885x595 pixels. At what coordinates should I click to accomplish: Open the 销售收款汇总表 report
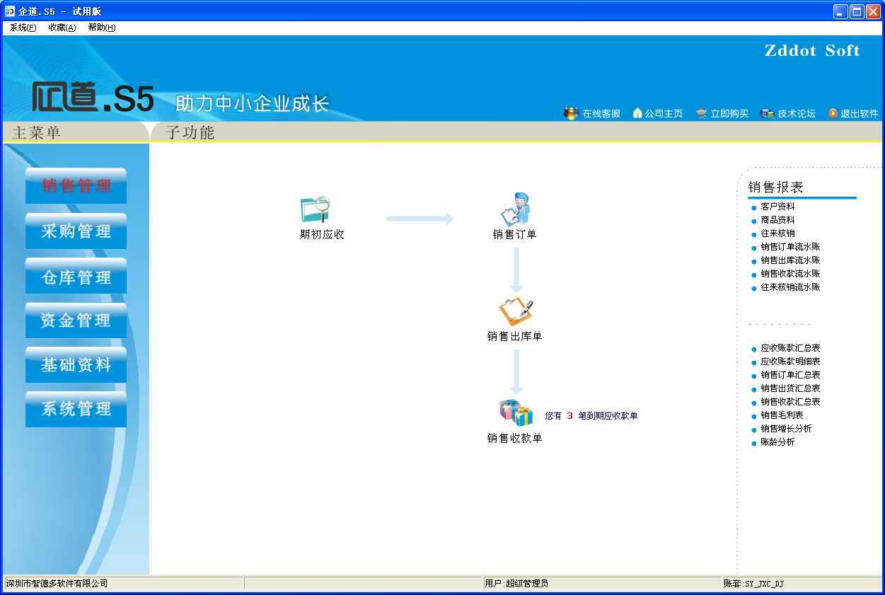pyautogui.click(x=790, y=402)
